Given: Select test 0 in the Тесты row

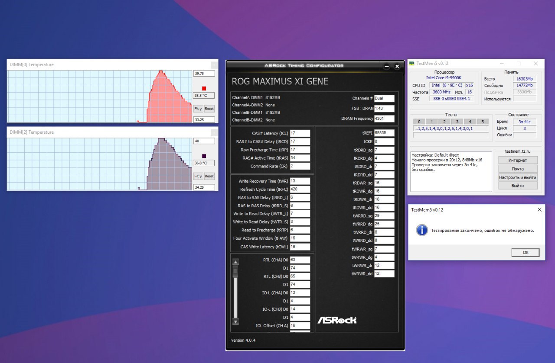Looking at the screenshot, I should click(x=419, y=122).
